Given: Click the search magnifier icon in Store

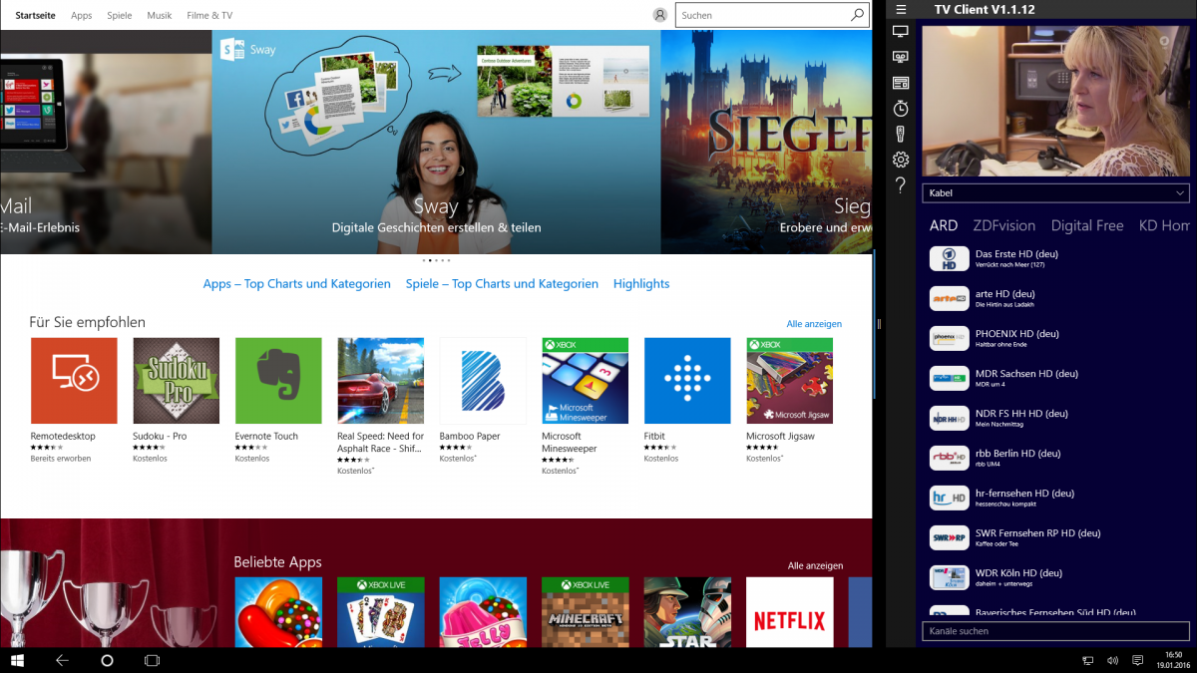Looking at the screenshot, I should (857, 15).
